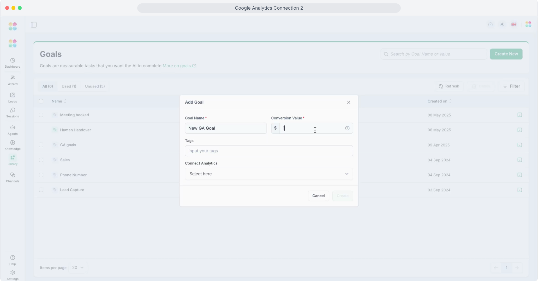
Task: Check the GA goals row checkbox
Action: point(41,145)
